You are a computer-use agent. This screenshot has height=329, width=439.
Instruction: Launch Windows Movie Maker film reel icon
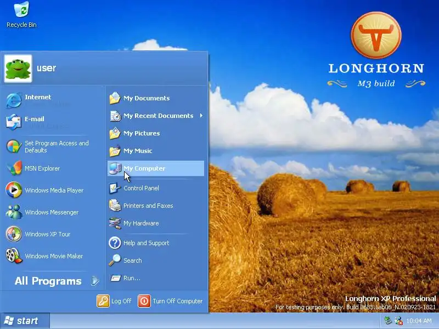(x=14, y=256)
